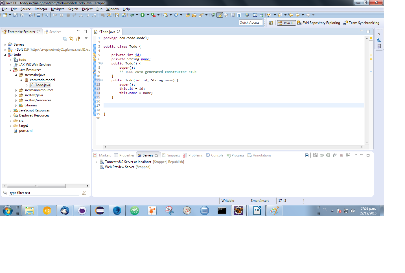Viewport: 405px width, 273px height.
Task: Click type filter text field
Action: coord(44,193)
